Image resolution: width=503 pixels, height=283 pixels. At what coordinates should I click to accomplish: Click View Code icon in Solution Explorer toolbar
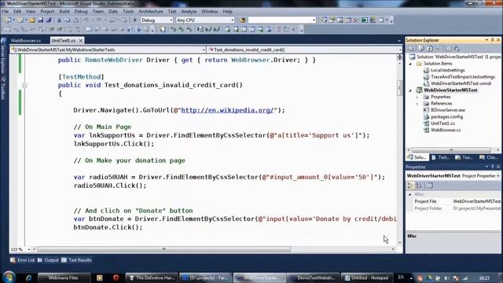point(449,49)
